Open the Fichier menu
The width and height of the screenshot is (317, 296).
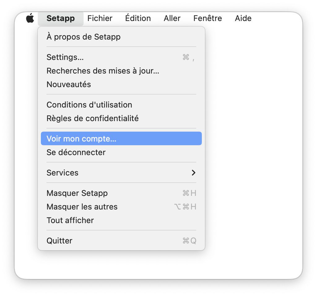pyautogui.click(x=100, y=18)
